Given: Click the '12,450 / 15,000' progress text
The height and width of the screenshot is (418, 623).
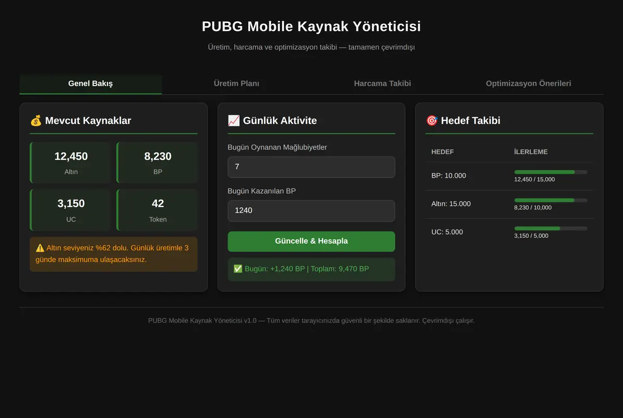Looking at the screenshot, I should tap(535, 179).
